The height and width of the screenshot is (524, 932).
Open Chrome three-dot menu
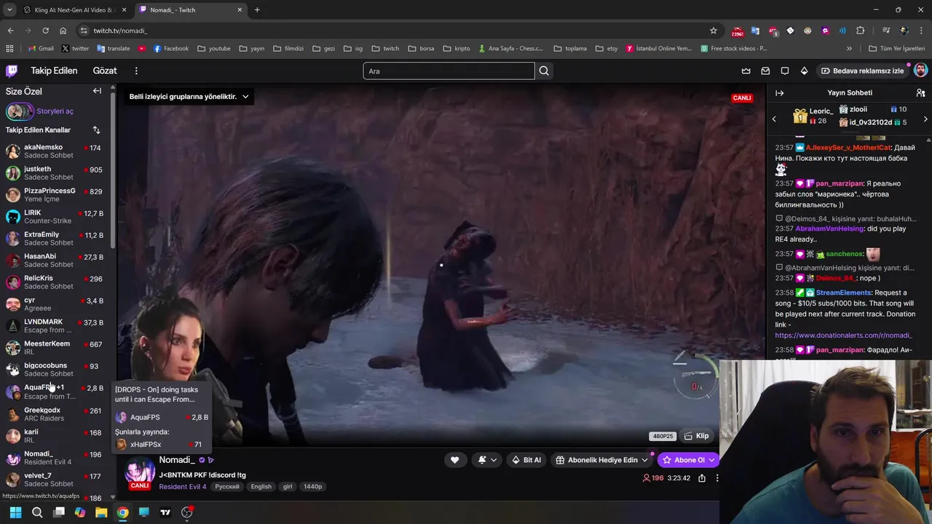point(922,31)
